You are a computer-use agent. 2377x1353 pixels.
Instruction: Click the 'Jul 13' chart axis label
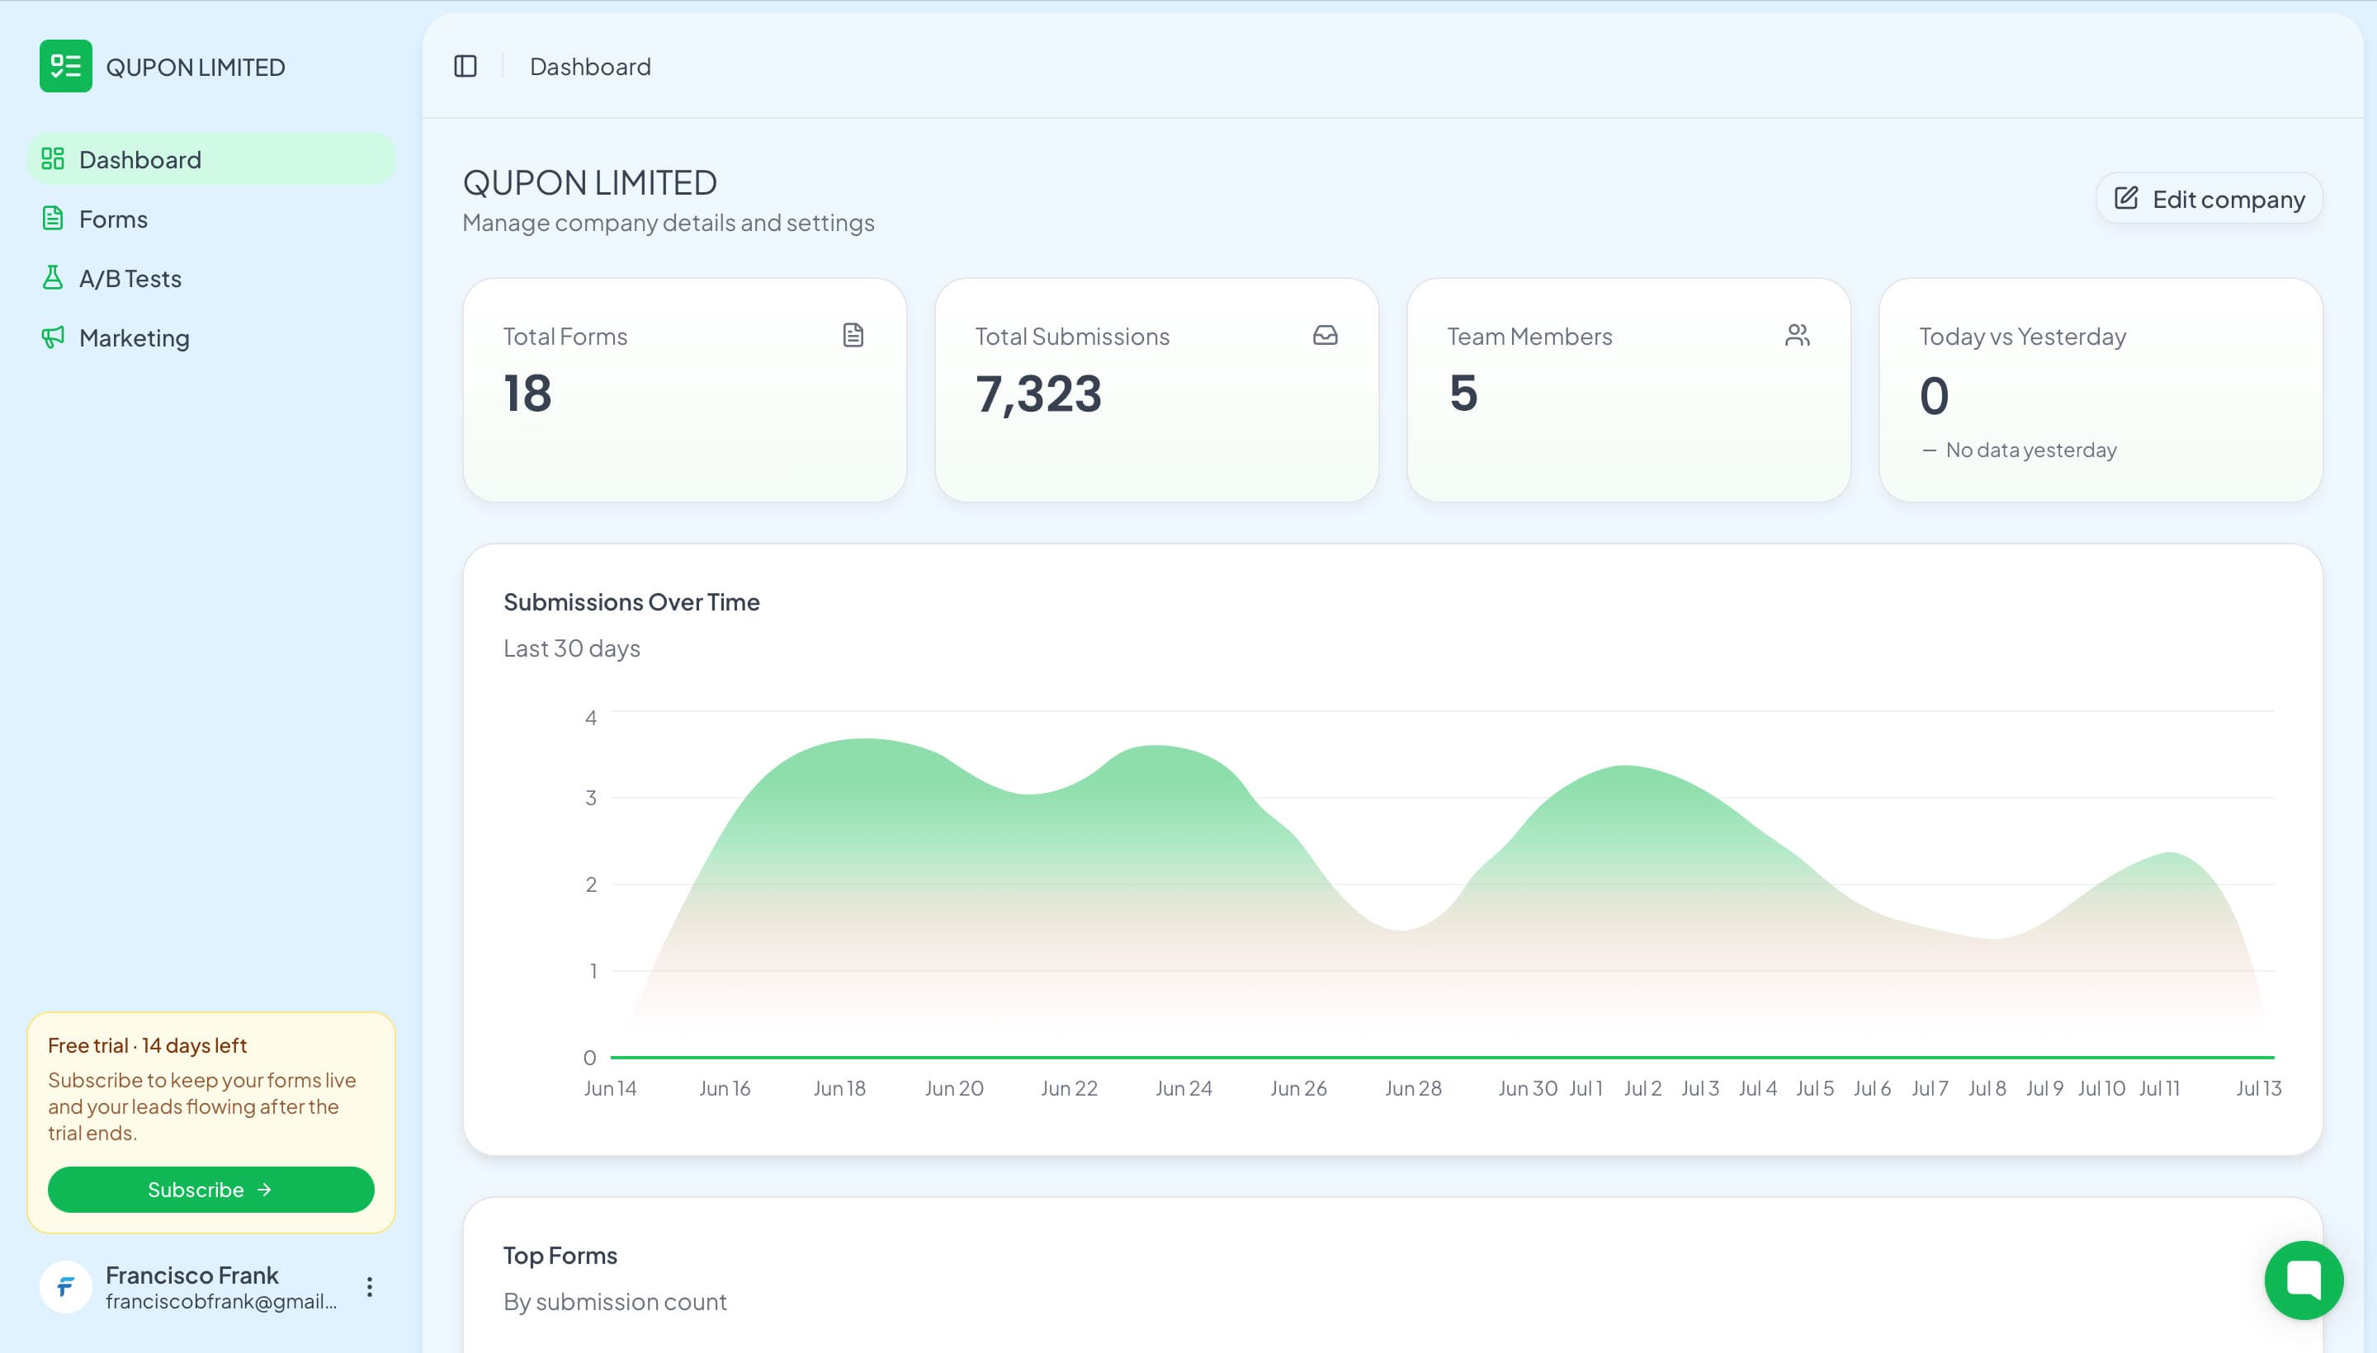pyautogui.click(x=2258, y=1088)
